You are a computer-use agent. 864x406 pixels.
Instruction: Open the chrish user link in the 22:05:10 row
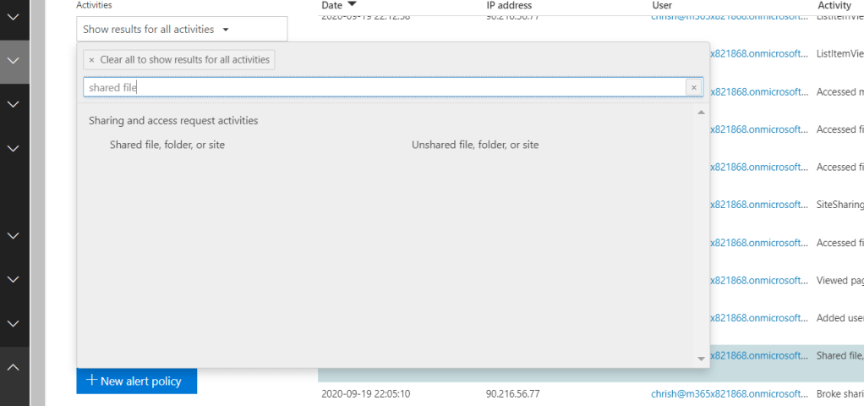[729, 393]
